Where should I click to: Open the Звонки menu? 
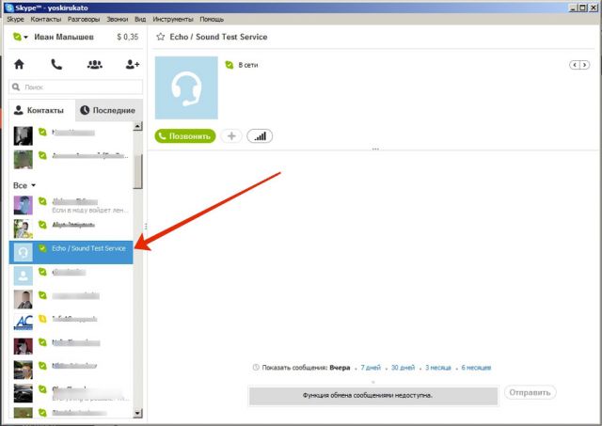point(117,19)
